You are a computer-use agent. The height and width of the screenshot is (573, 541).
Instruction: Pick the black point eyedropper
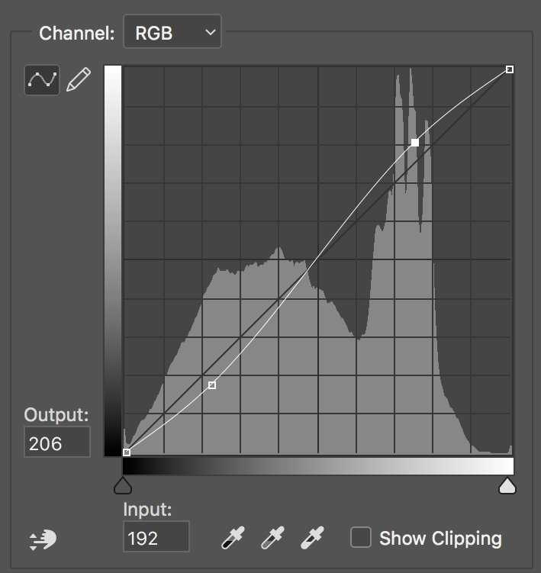(229, 538)
